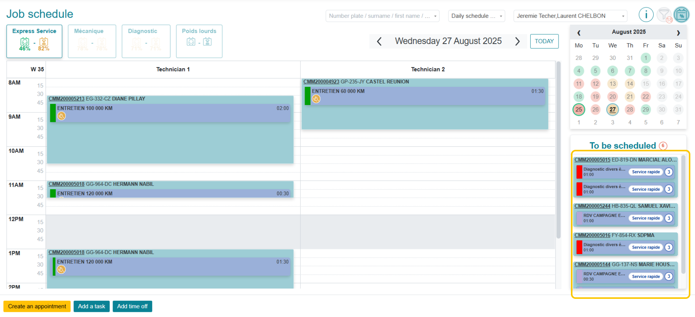Image resolution: width=695 pixels, height=317 pixels.
Task: Click the To be scheduled list scrollbar
Action: pos(683,214)
